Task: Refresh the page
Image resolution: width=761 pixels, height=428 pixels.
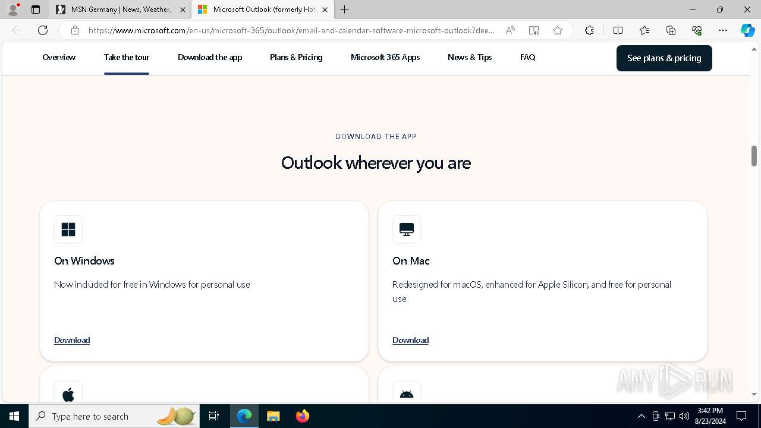Action: coord(43,30)
